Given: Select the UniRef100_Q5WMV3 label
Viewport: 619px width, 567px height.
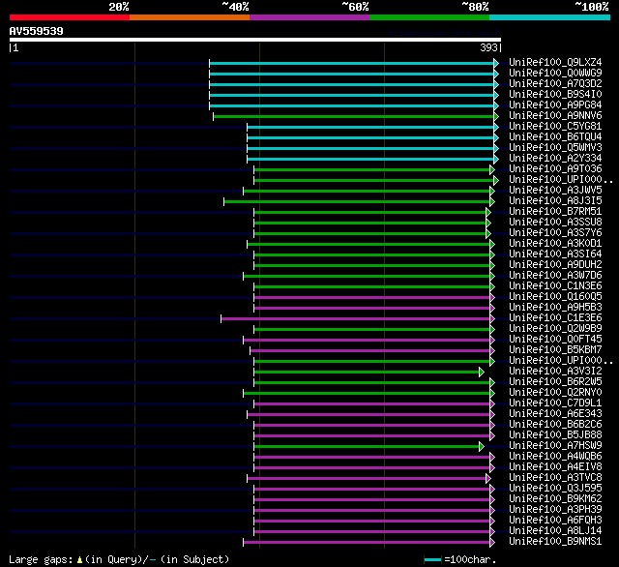Looking at the screenshot, I should point(555,148).
